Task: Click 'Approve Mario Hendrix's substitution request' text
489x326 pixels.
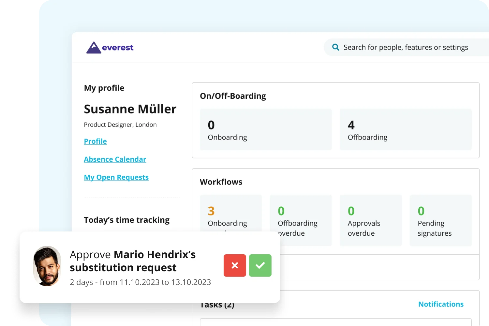Action: pyautogui.click(x=133, y=261)
